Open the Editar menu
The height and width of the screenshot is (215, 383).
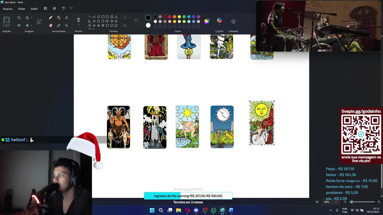click(22, 9)
